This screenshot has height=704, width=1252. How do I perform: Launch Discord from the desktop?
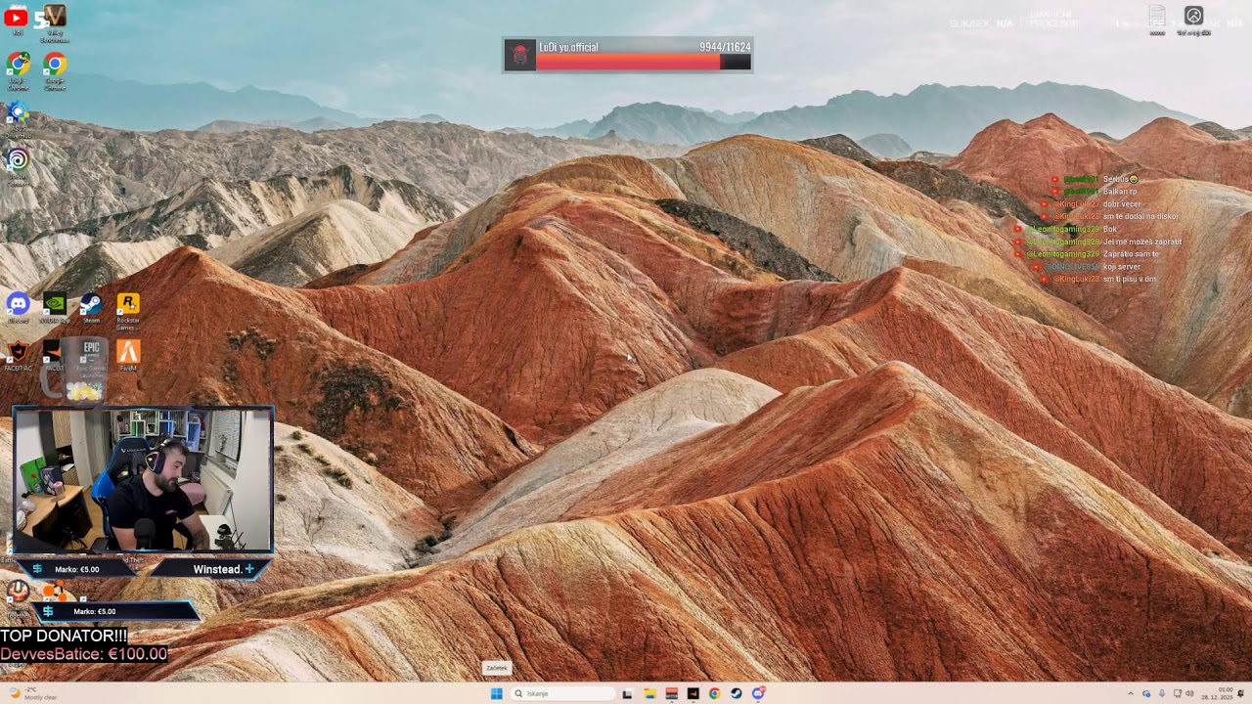point(18,308)
